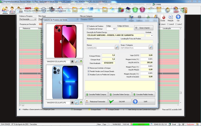201x126 pixels.
Task: Open the RELATÓRIOS menu
Action: pos(115,4)
